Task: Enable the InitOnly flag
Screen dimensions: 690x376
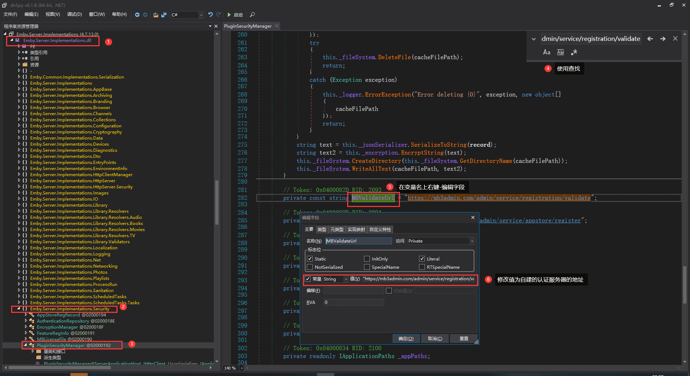Action: 367,259
